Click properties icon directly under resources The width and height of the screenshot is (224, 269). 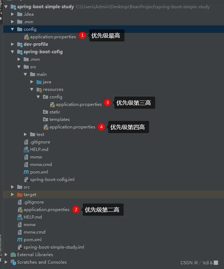(46, 127)
